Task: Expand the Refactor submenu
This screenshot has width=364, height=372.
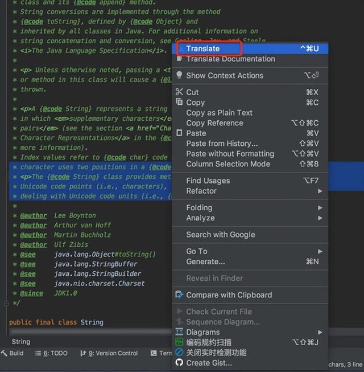Action: pos(320,191)
